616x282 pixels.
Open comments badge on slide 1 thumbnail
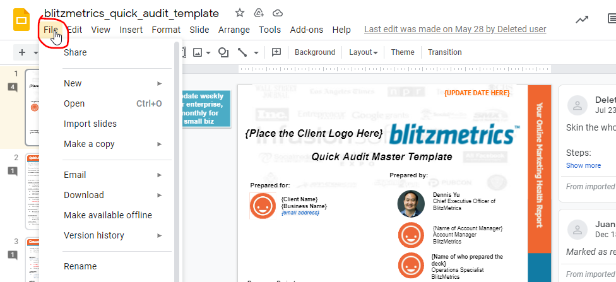[x=13, y=87]
